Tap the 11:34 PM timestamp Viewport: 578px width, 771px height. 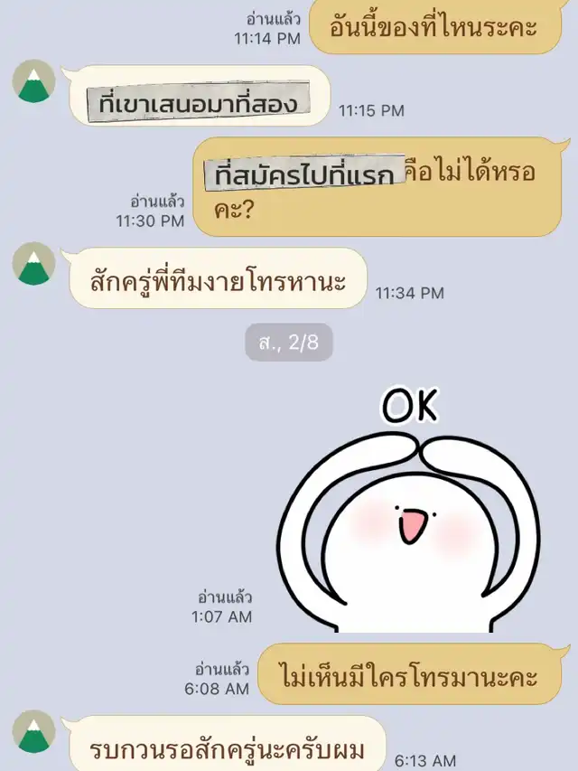click(x=410, y=293)
